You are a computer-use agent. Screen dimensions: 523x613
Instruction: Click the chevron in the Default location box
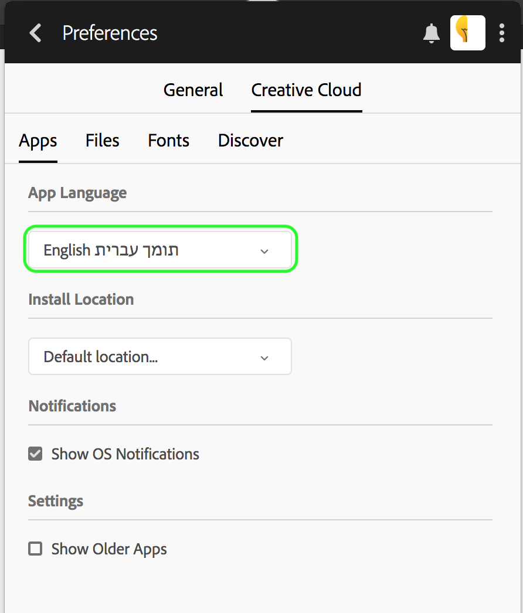click(264, 357)
